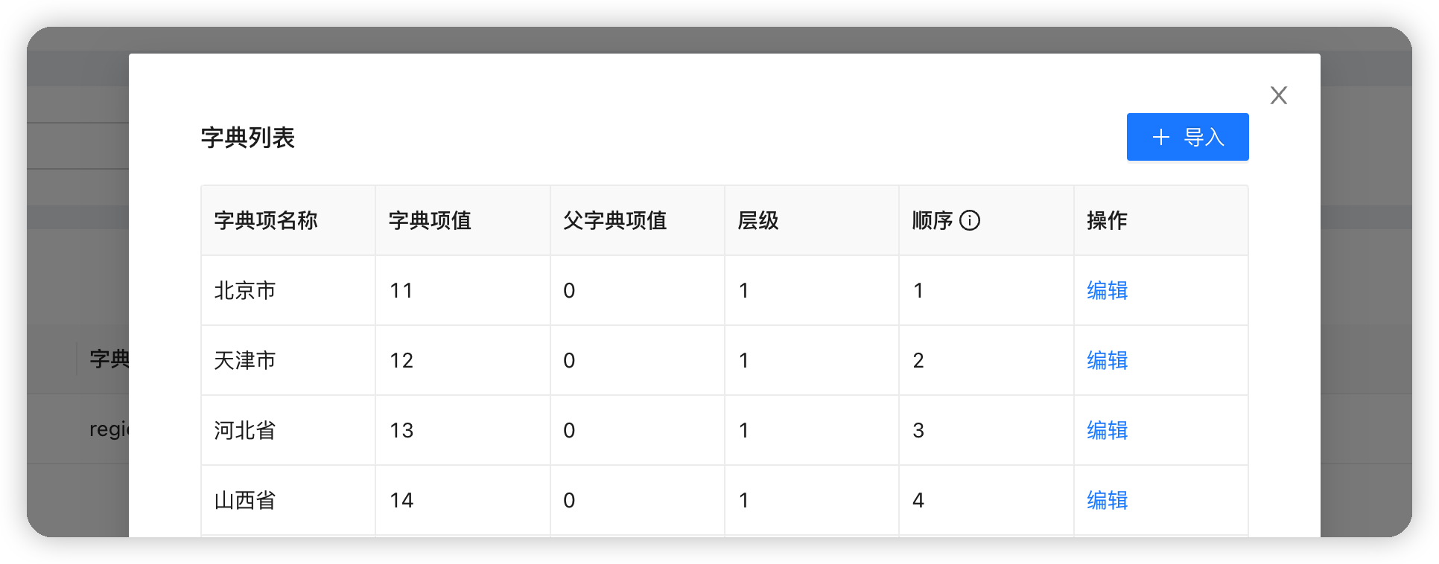
Task: Click the 导入 import button
Action: tap(1187, 137)
